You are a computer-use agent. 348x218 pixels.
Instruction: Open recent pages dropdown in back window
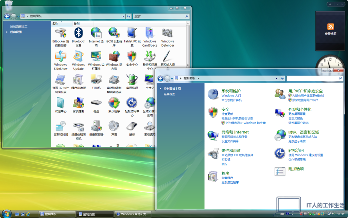(x=18, y=17)
